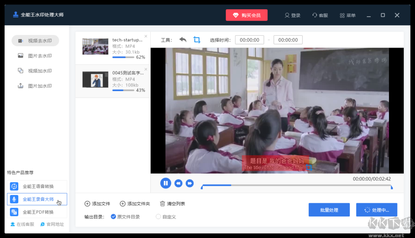Click the undo arrow in the toolbar
This screenshot has width=415, height=238.
click(182, 39)
